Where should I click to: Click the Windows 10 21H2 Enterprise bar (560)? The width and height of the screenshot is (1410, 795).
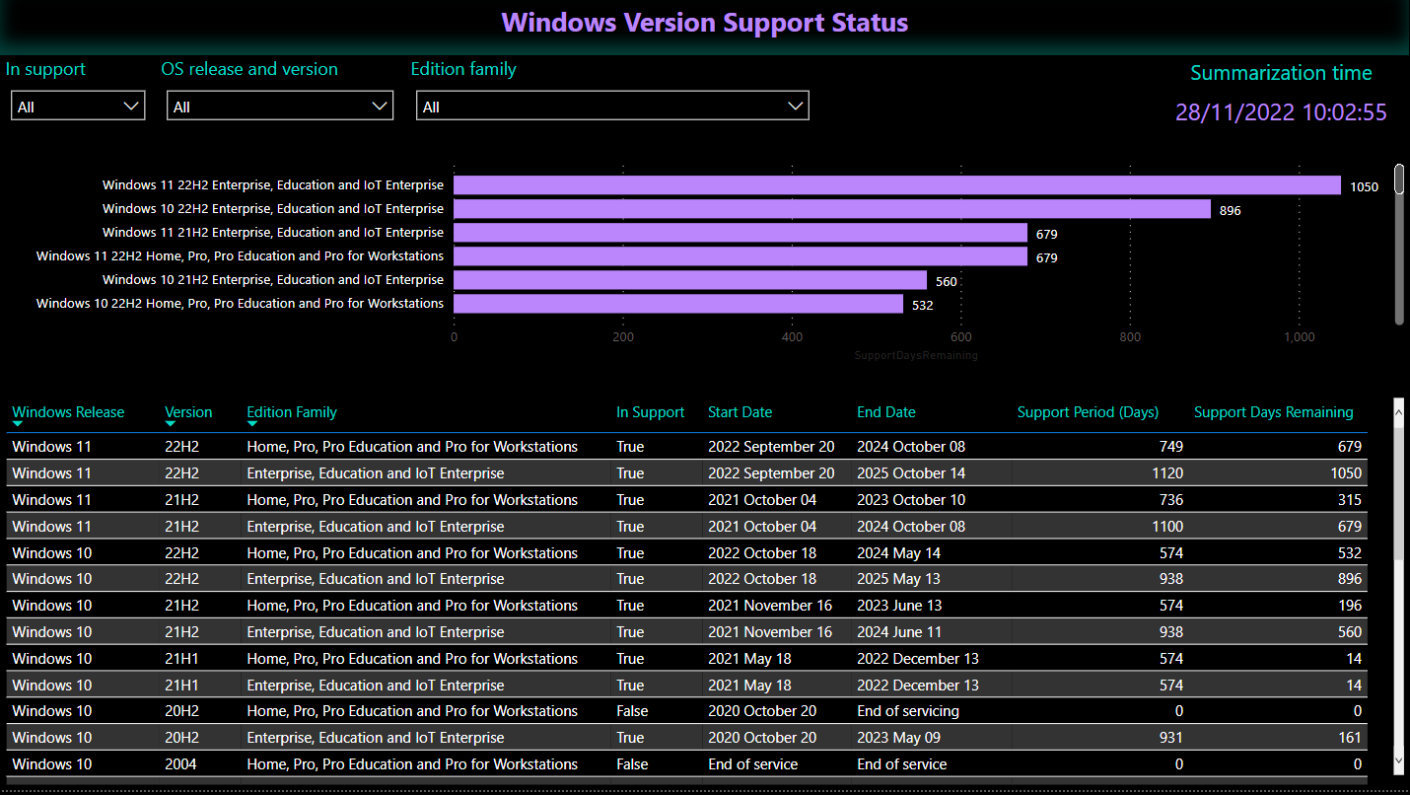tap(689, 280)
